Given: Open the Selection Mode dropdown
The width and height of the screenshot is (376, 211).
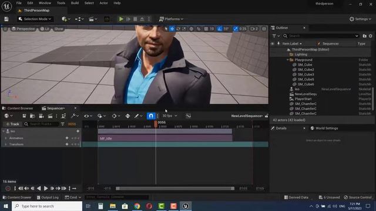Looking at the screenshot, I should [35, 19].
